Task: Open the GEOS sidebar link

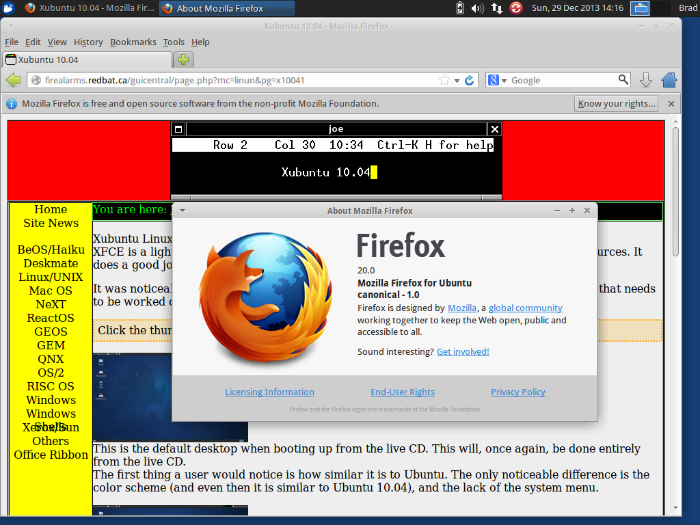Action: pyautogui.click(x=51, y=332)
